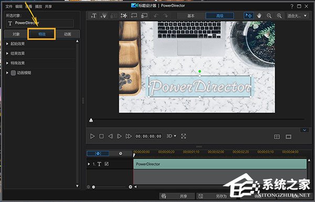Click the timeline zoom out minus icon
Viewport: 315px width, 202px height.
coord(88,187)
